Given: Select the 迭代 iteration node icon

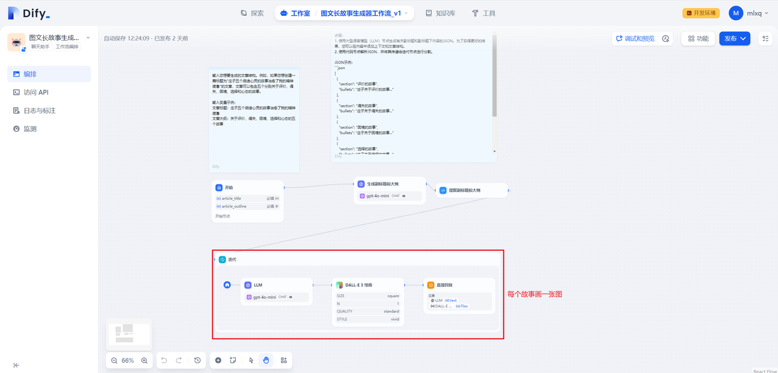Looking at the screenshot, I should click(x=222, y=259).
